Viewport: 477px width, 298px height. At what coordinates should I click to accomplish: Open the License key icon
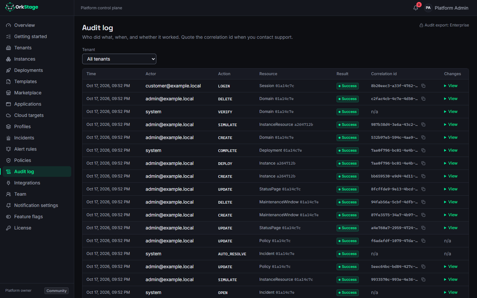(9, 228)
